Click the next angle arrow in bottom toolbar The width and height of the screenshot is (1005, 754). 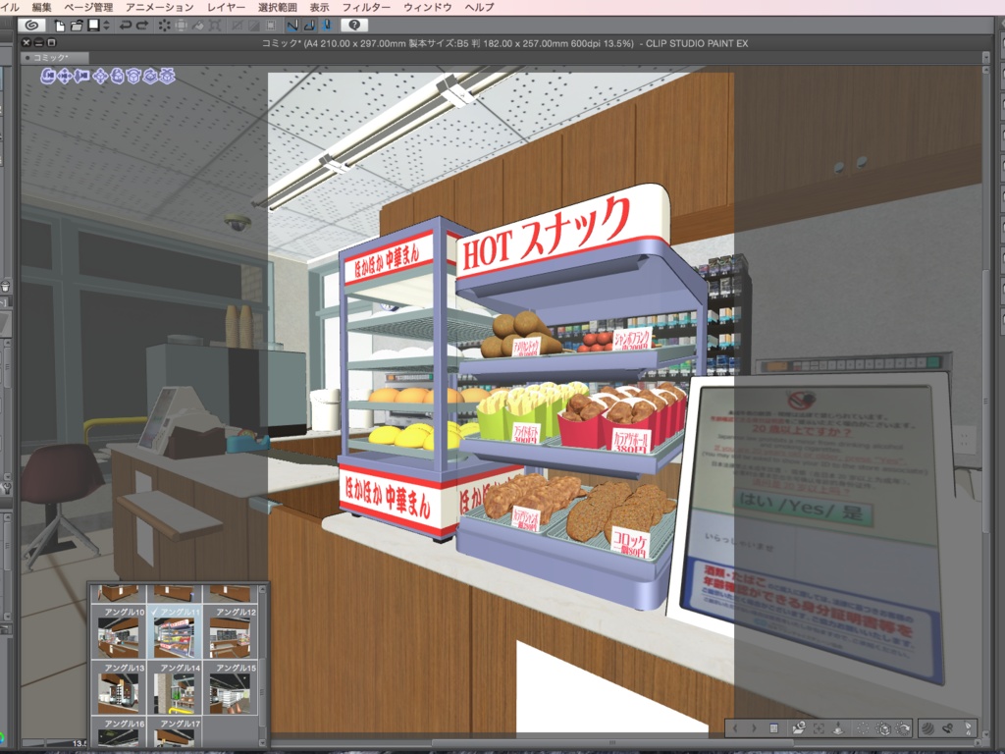coord(754,728)
